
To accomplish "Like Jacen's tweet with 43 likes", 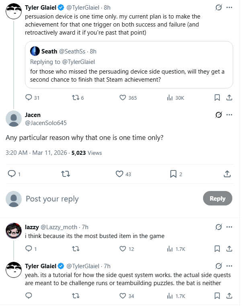I will 119,174.
